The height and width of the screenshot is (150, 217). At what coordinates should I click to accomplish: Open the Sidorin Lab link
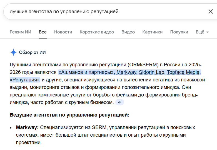tap(152, 72)
